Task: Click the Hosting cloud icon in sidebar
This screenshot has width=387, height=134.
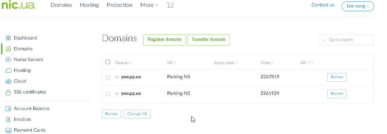Action: tap(8, 71)
